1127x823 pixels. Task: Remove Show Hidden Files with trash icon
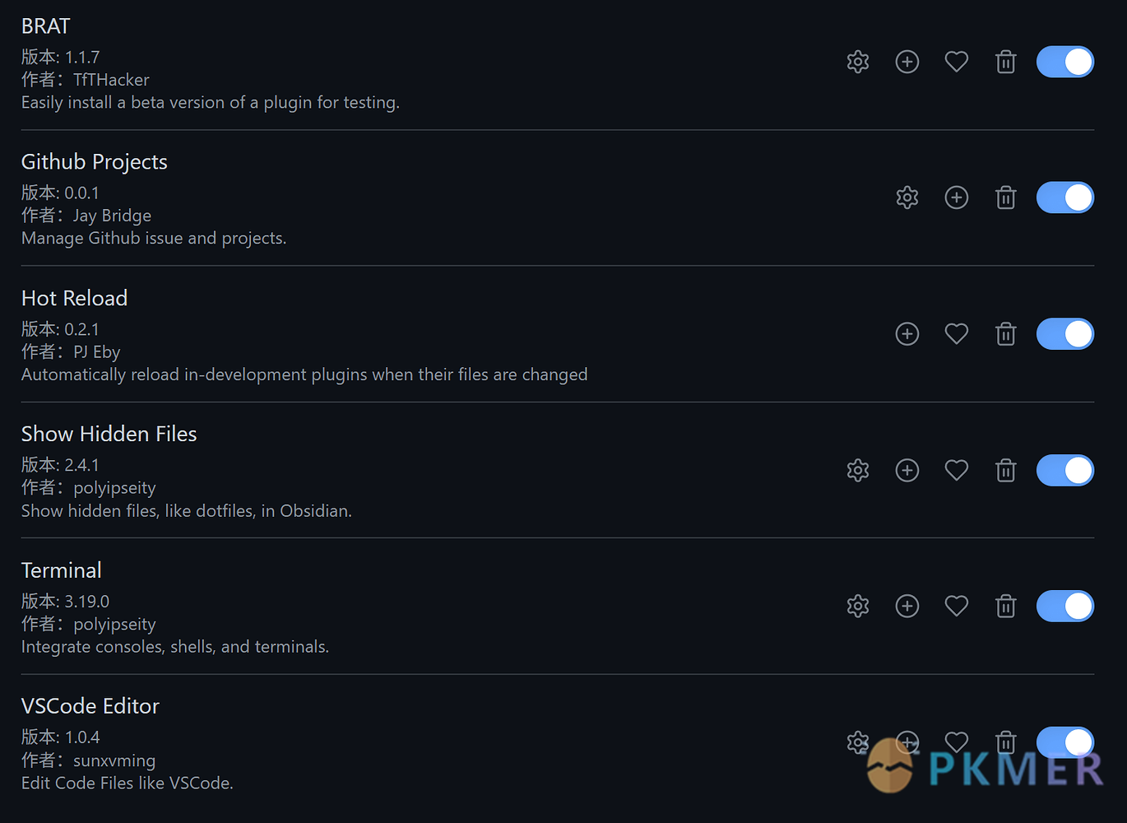click(x=1006, y=470)
